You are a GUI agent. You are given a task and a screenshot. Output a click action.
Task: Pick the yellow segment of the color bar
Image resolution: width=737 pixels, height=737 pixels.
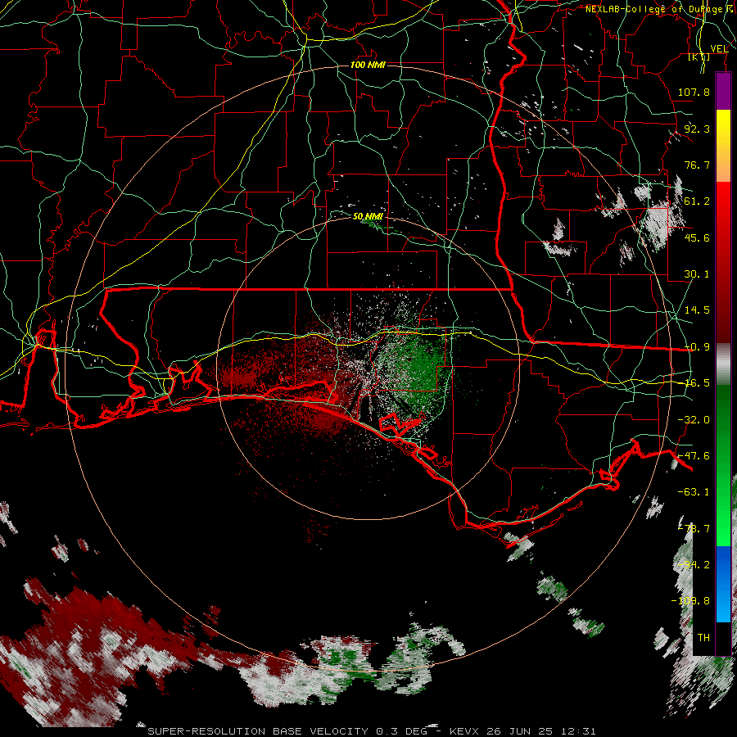tap(723, 127)
